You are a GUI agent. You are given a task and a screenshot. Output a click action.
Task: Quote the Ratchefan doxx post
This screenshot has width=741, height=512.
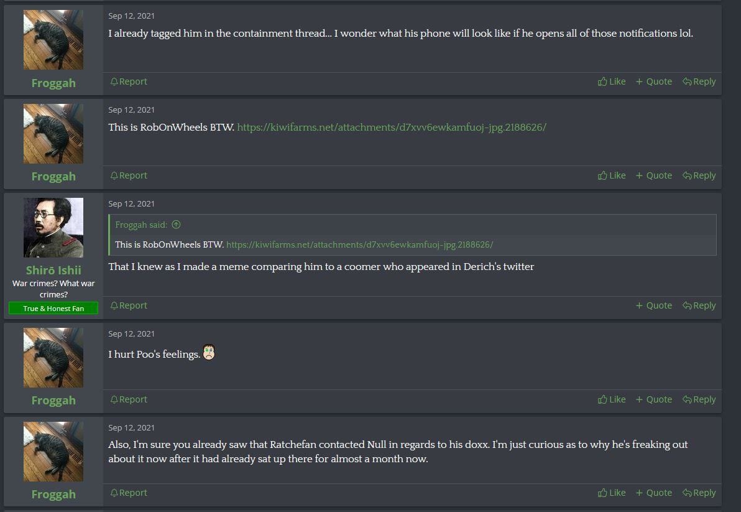(653, 493)
